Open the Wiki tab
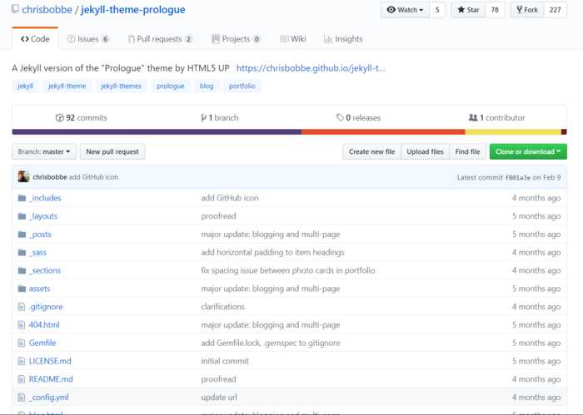The width and height of the screenshot is (583, 415). 293,38
